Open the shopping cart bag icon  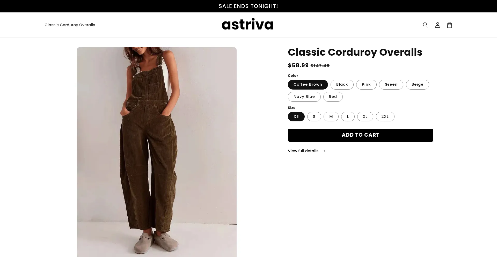(450, 25)
